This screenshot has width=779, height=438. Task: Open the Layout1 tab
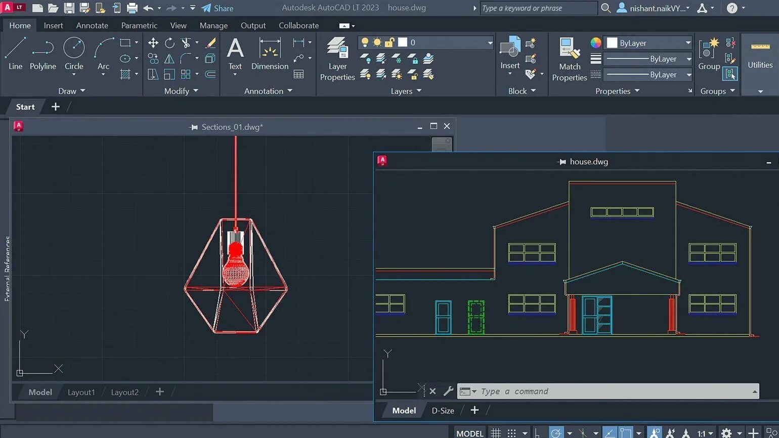[81, 392]
